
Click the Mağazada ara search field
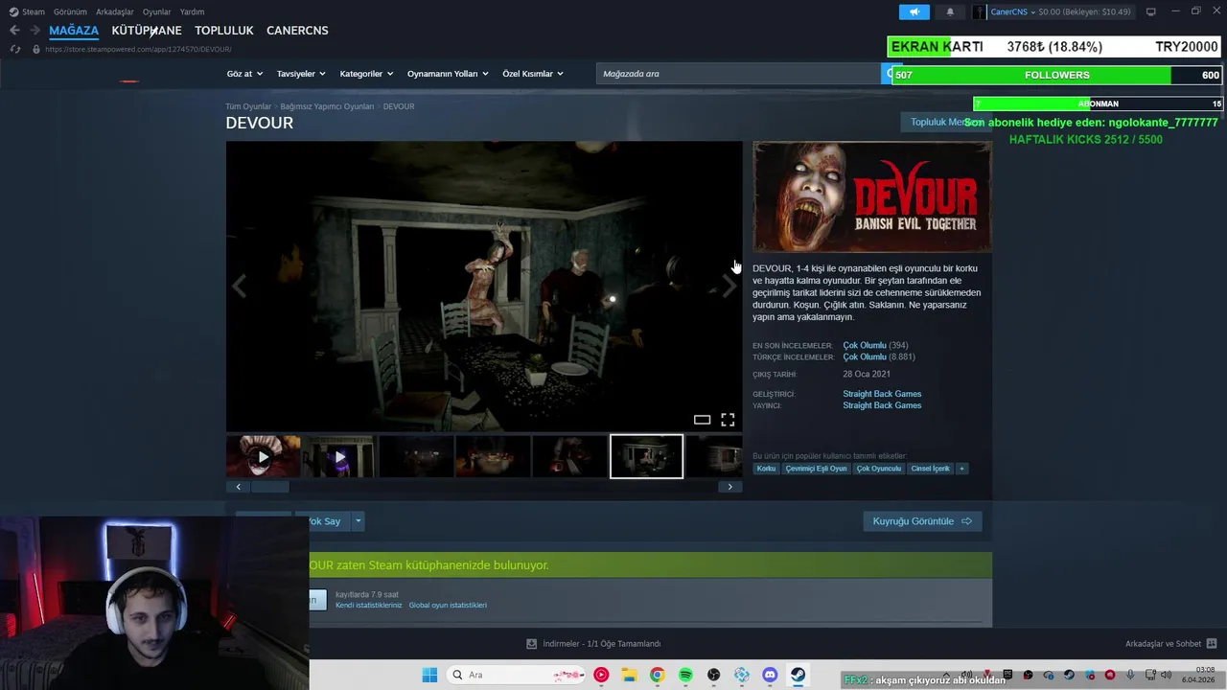738,74
